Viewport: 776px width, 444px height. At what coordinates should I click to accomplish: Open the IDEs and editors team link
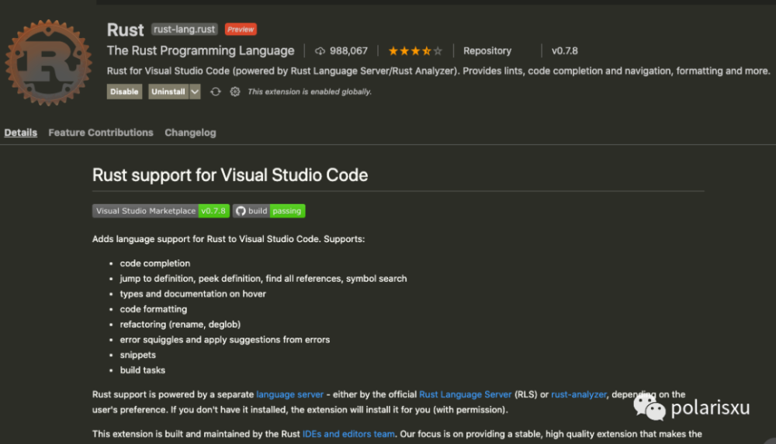[x=348, y=434]
